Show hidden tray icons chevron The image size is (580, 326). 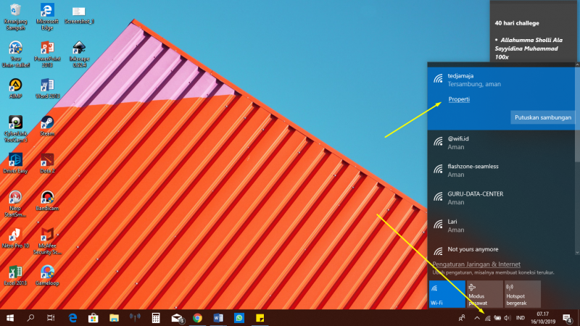pos(477,318)
